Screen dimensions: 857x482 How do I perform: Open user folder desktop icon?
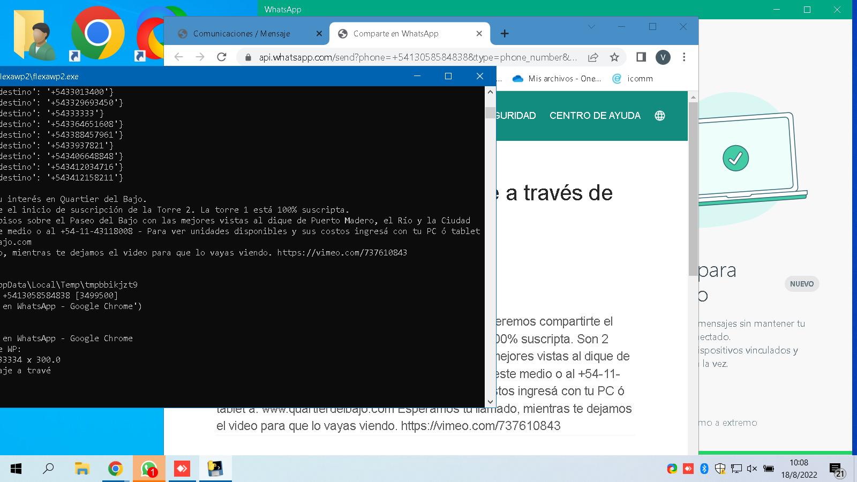35,35
